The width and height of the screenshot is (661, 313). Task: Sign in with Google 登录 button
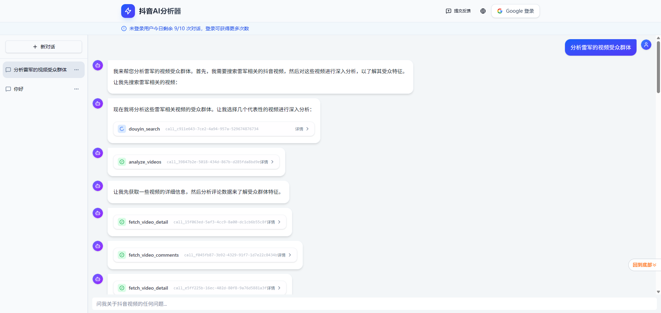point(515,11)
